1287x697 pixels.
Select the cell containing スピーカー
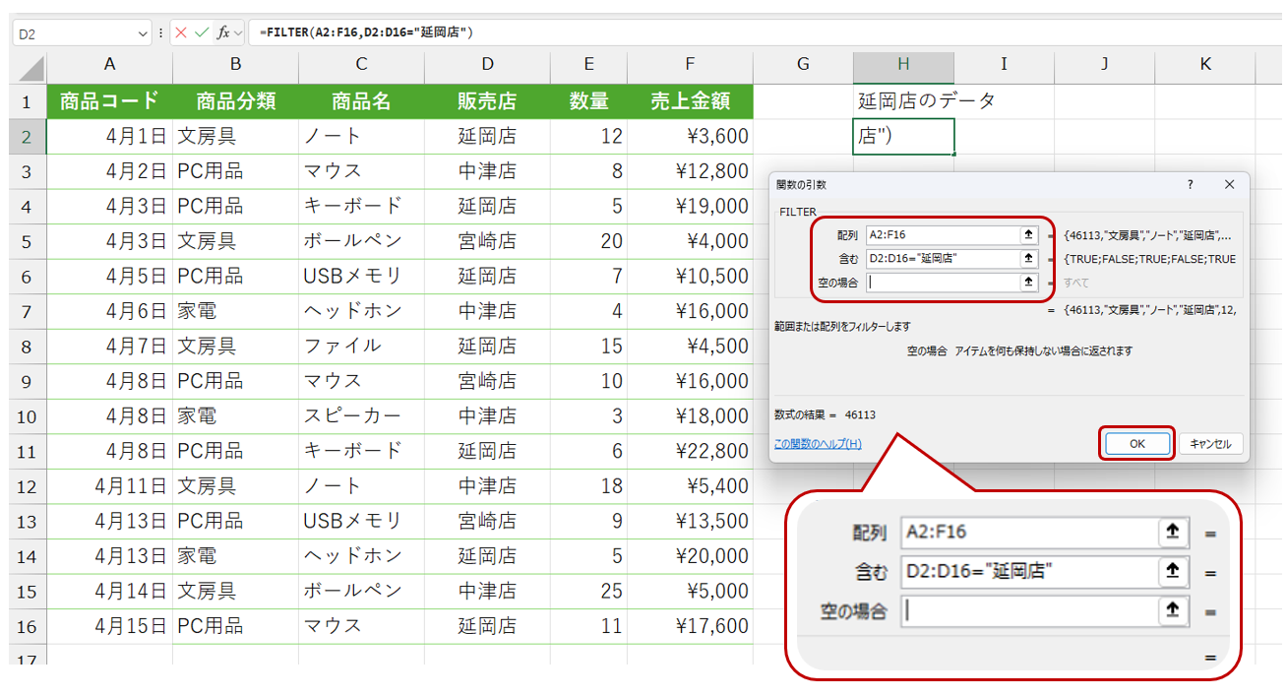(x=362, y=415)
